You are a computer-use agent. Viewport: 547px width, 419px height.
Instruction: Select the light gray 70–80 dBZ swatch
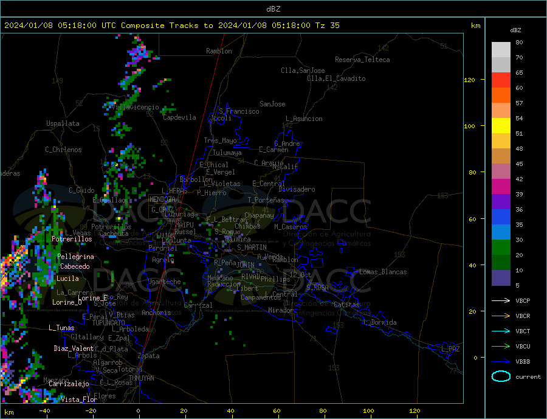pos(501,50)
